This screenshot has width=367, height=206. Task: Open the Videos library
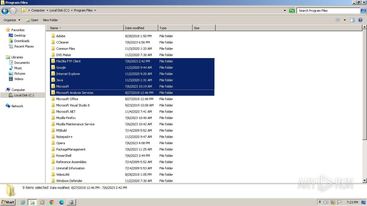19,79
